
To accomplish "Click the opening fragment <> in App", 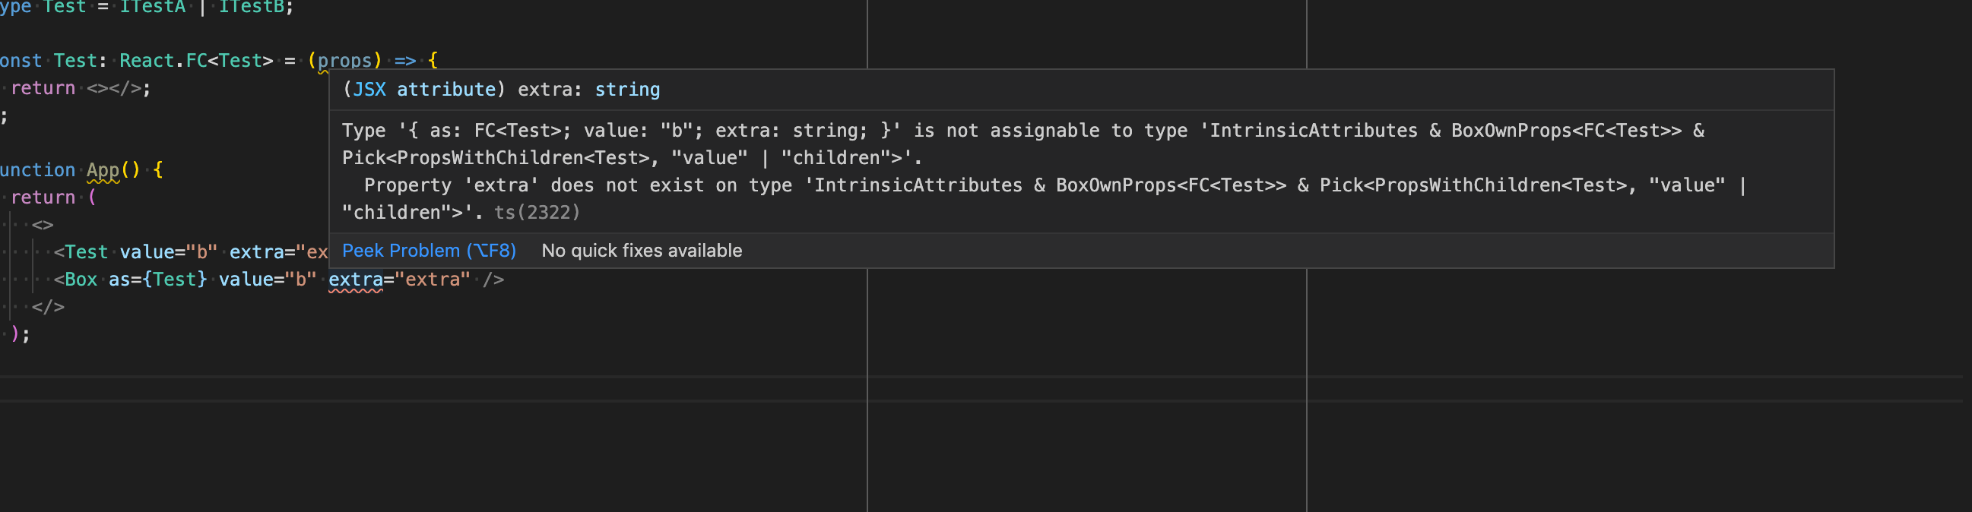I will click(43, 225).
